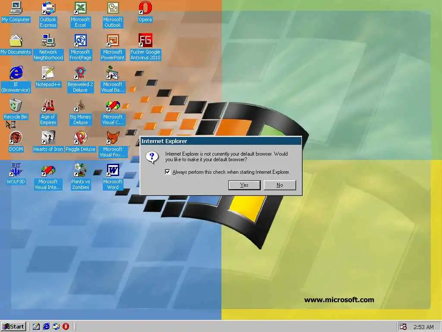Launch Opera from Quick Launch bar
442x332 pixels.
pos(66,327)
